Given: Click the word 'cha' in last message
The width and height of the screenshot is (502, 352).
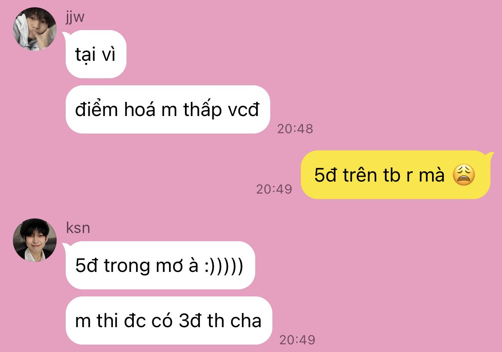Looking at the screenshot, I should coord(246,321).
